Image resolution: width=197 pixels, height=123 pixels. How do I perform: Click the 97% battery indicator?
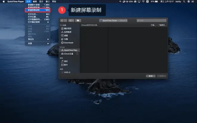point(154,1)
